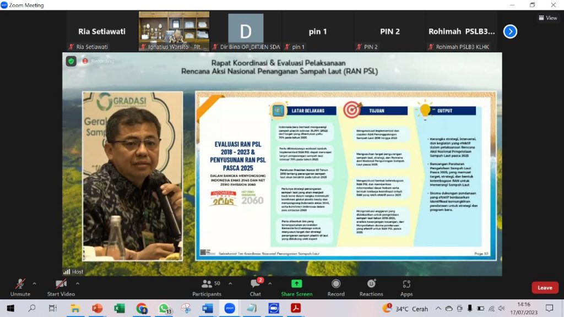Open the Chat panel
Viewport: 564px width, 317px height.
point(255,287)
